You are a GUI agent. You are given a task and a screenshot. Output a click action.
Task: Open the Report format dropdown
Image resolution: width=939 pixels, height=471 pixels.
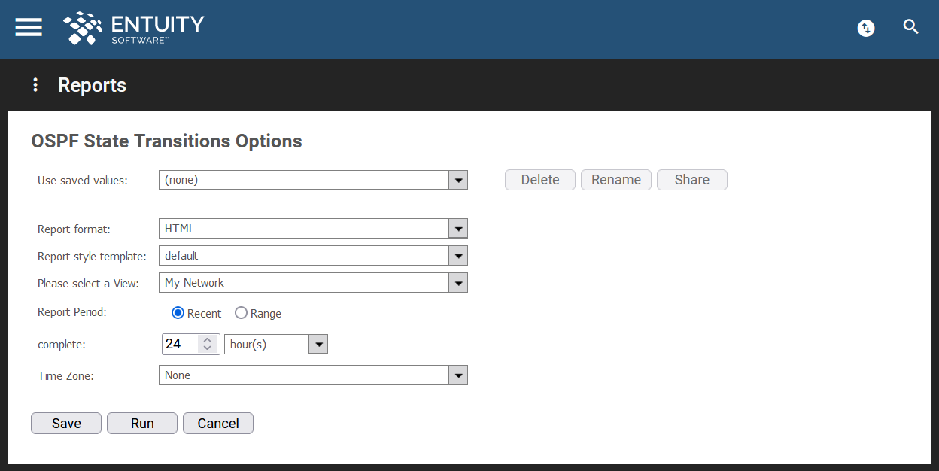pos(313,229)
